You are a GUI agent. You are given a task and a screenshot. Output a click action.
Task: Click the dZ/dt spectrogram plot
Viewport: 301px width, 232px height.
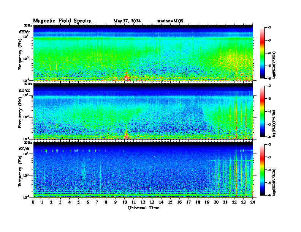143,170
